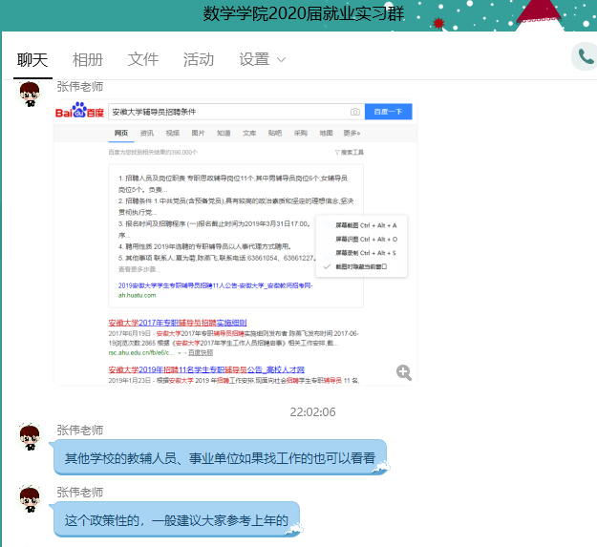Click the 文库 tab in the Baidu screenshot
This screenshot has height=547, width=597.
pyautogui.click(x=249, y=133)
